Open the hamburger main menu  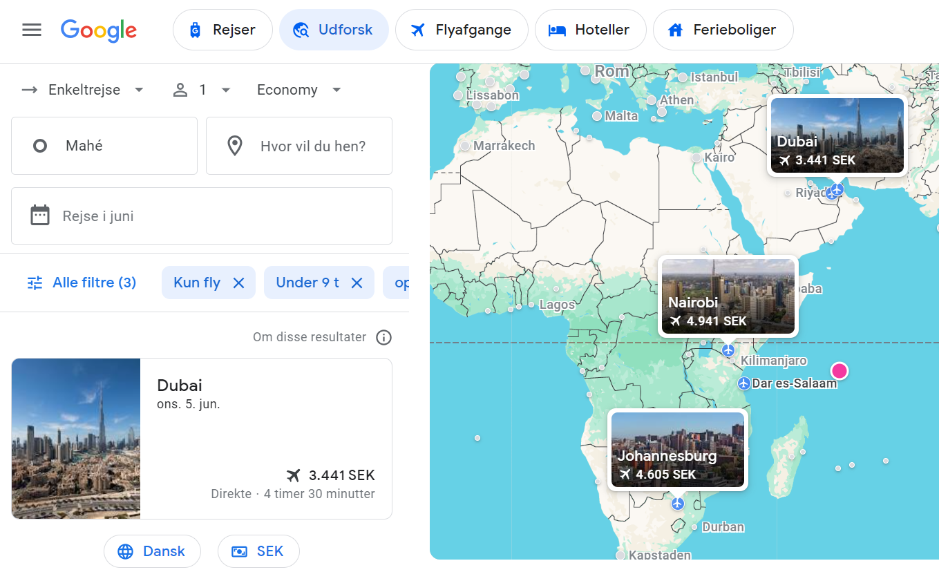click(x=32, y=30)
